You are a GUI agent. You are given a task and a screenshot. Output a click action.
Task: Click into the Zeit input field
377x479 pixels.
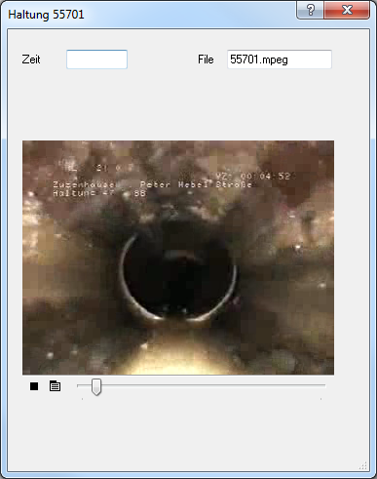pyautogui.click(x=96, y=60)
